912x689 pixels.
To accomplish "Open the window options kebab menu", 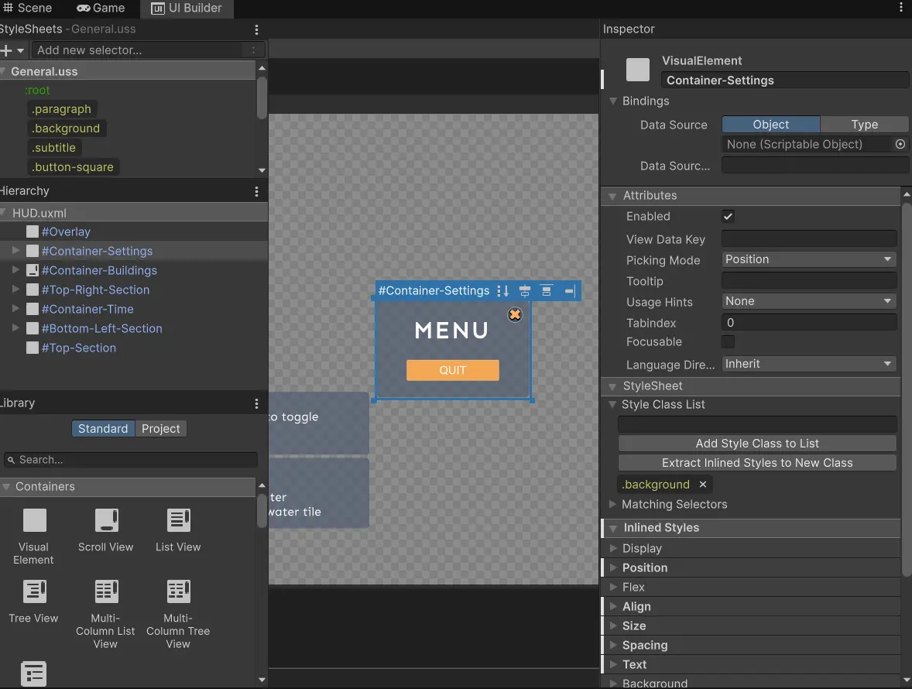I will point(901,8).
